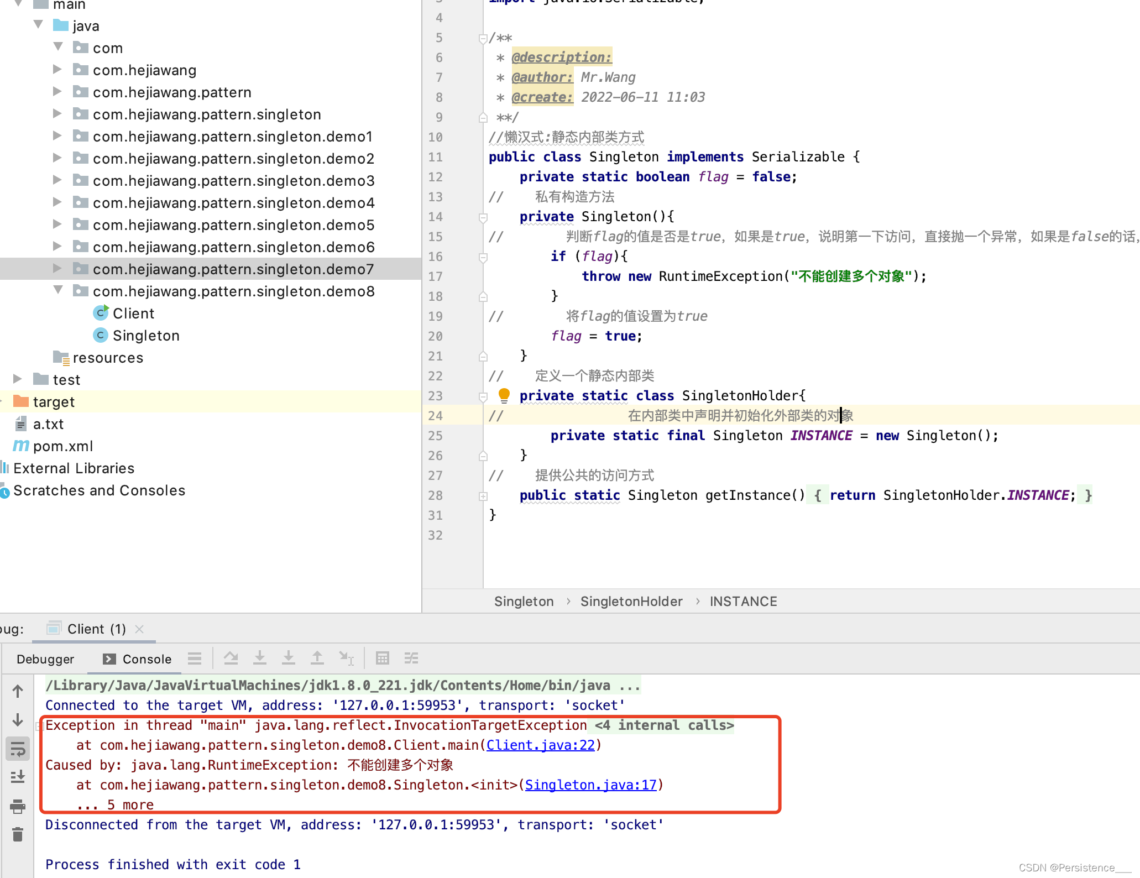Switch to the Debugger tab
Image resolution: width=1140 pixels, height=878 pixels.
45,659
